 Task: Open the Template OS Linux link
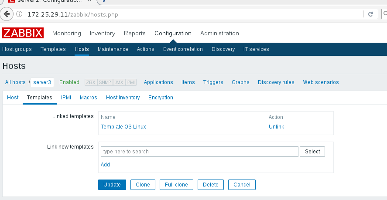(x=123, y=127)
